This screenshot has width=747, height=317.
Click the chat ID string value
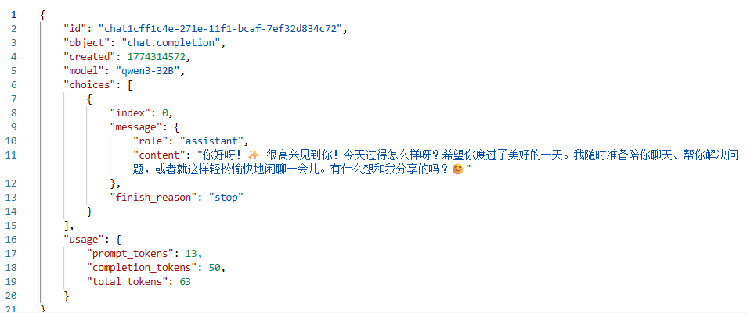pyautogui.click(x=222, y=29)
